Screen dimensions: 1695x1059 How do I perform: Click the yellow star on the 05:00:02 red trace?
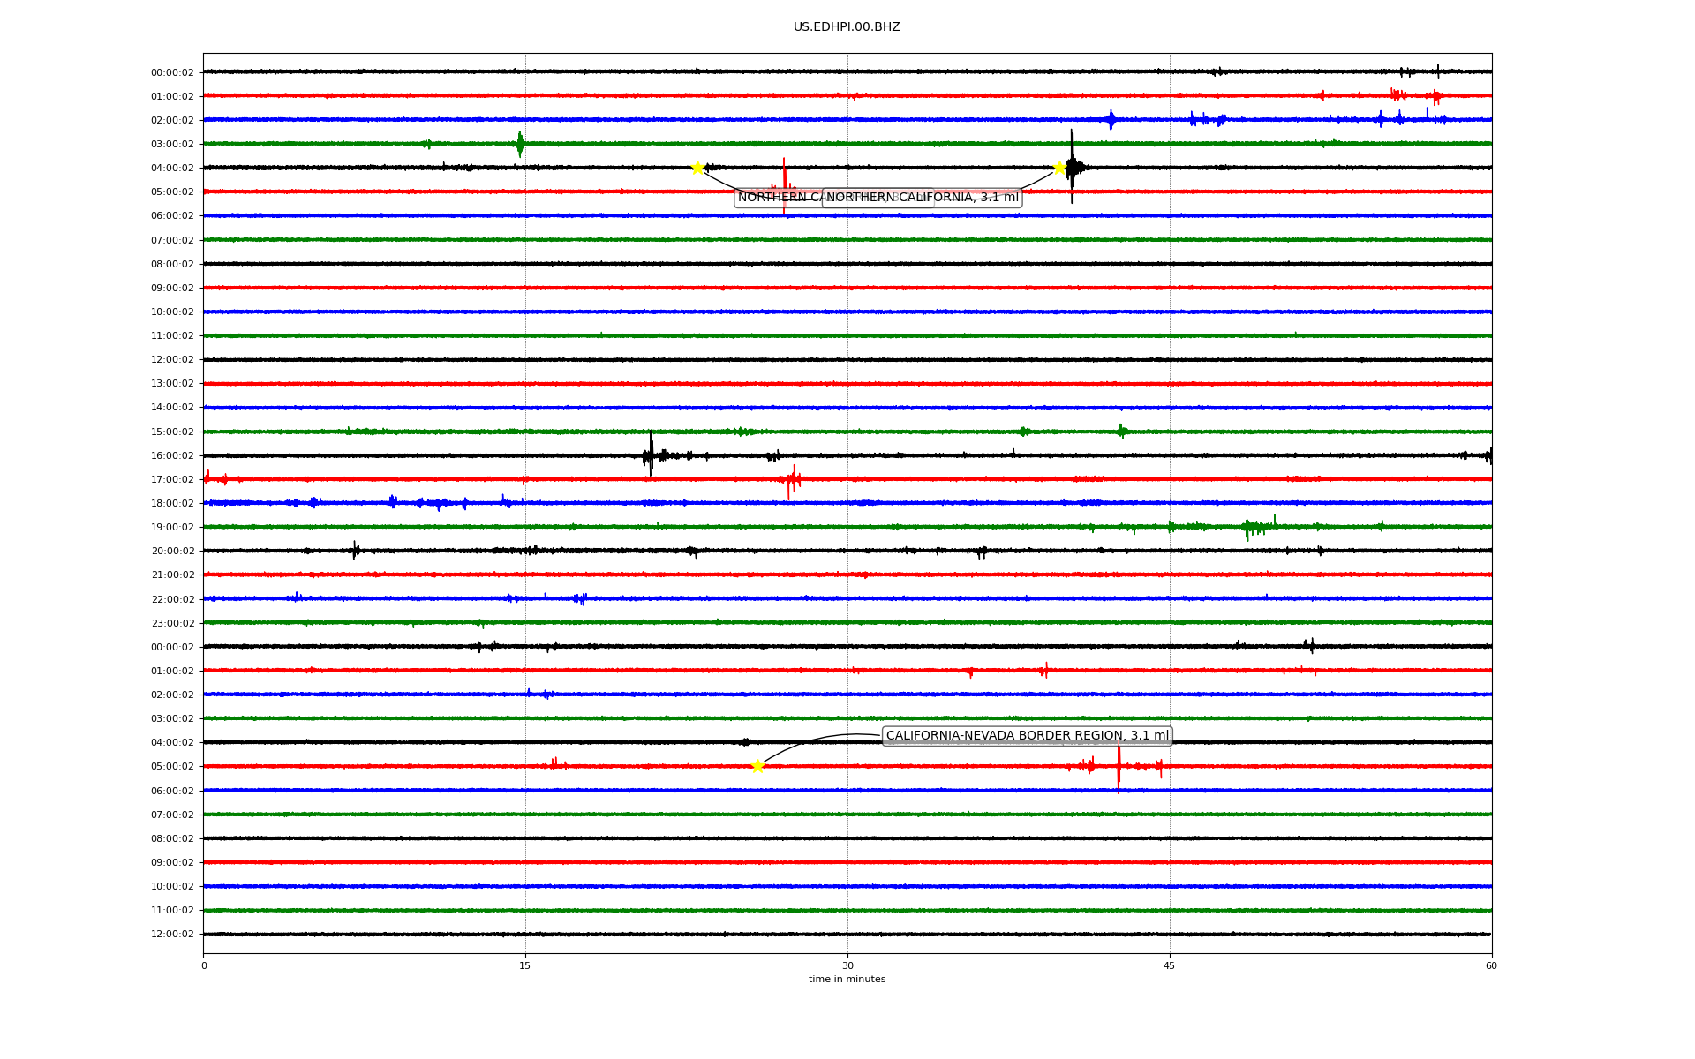[x=757, y=766]
